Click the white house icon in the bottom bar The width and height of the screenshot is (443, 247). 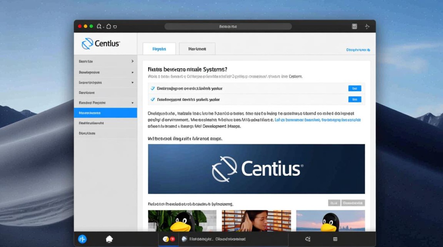[x=109, y=239]
